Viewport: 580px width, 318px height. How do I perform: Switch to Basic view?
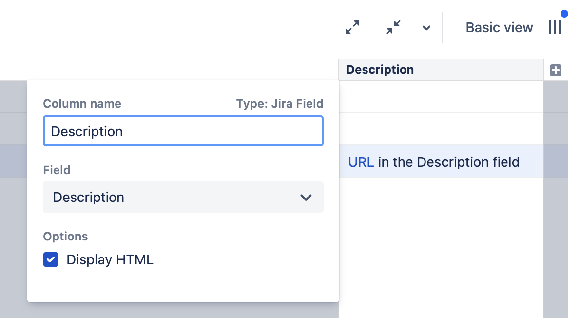(499, 27)
